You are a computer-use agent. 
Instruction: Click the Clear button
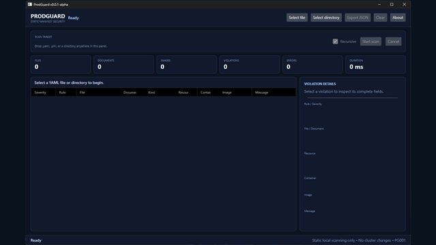380,18
